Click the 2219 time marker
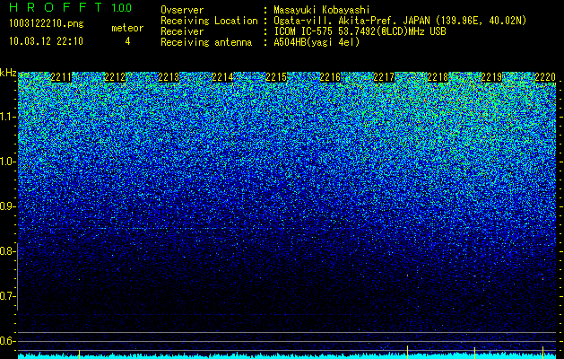Image resolution: width=564 pixels, height=359 pixels. [491, 77]
